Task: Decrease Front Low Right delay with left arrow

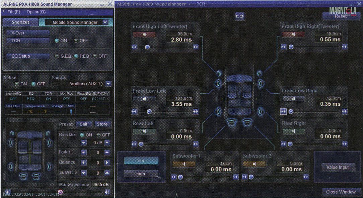Action: 284,112
